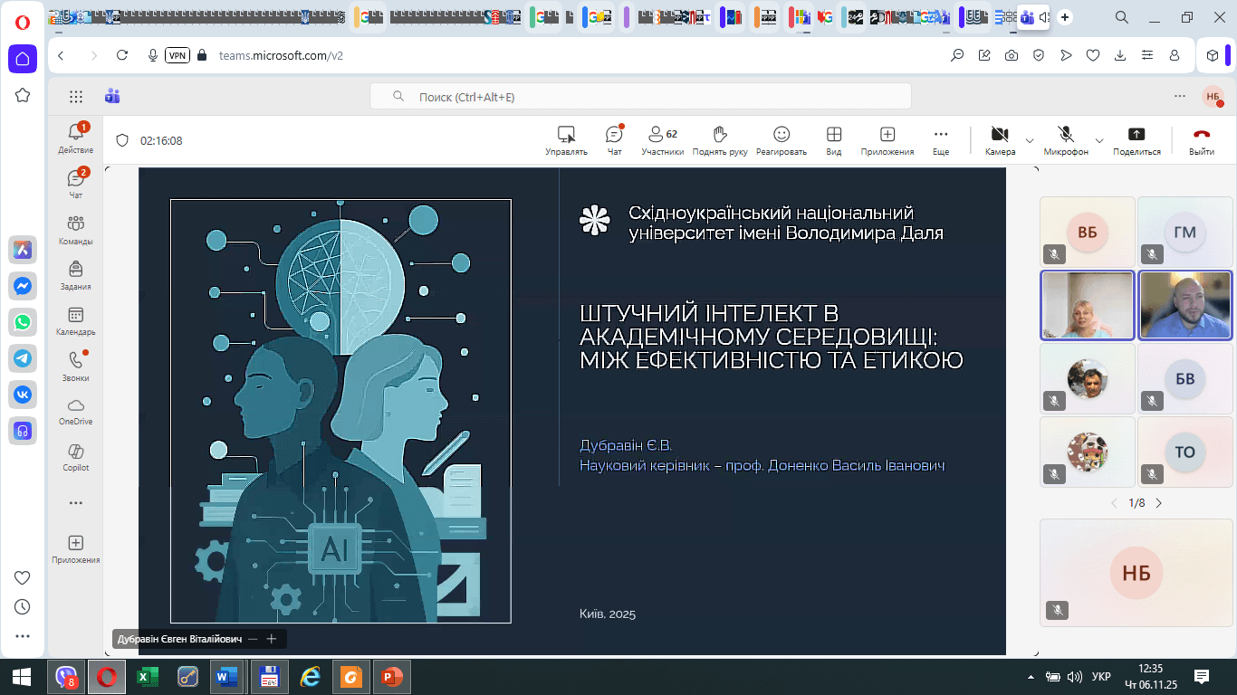
Task: Unmute yourself via the Микрофон button
Action: 1065,140
